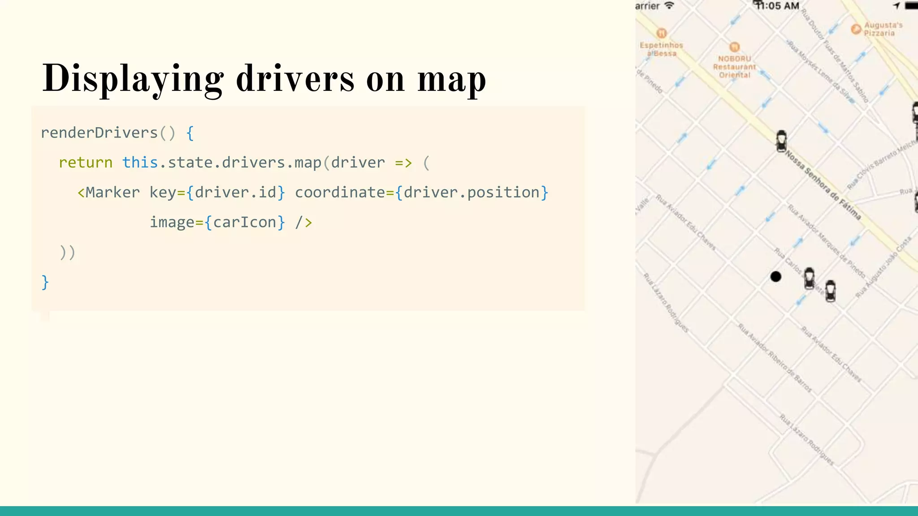Screen dimensions: 918x516
Task: Click the 'return this.state.drivers.map' code line
Action: coord(244,163)
